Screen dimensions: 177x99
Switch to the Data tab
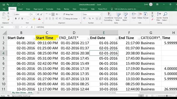point(58,9)
